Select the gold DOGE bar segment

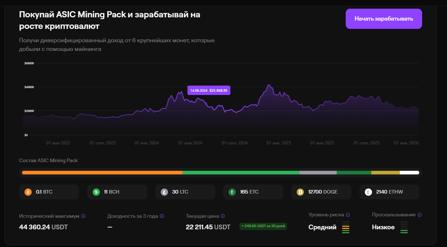click(x=385, y=173)
